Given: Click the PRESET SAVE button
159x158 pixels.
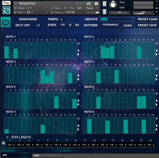Looking at the screenshot, I should point(147,25).
